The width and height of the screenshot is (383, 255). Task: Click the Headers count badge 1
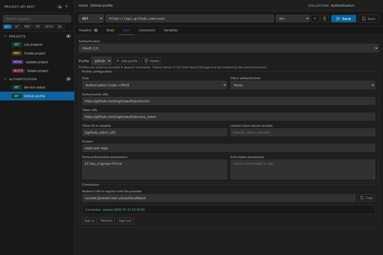(96, 30)
